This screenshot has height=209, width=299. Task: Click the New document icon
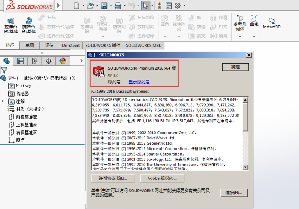(77, 6)
